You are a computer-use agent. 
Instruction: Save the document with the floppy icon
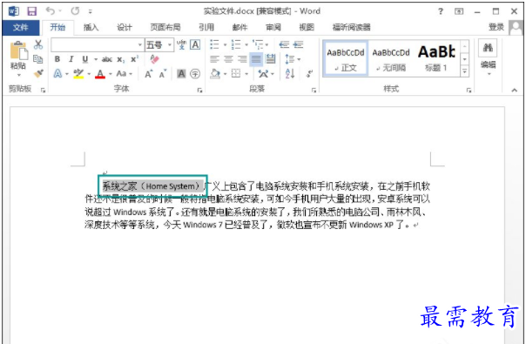tap(32, 11)
